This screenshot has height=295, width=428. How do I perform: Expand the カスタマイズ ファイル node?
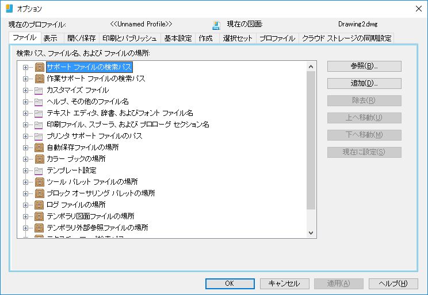click(x=25, y=90)
